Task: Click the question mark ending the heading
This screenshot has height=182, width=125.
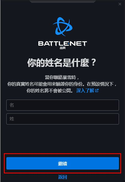Action: coord(93,63)
